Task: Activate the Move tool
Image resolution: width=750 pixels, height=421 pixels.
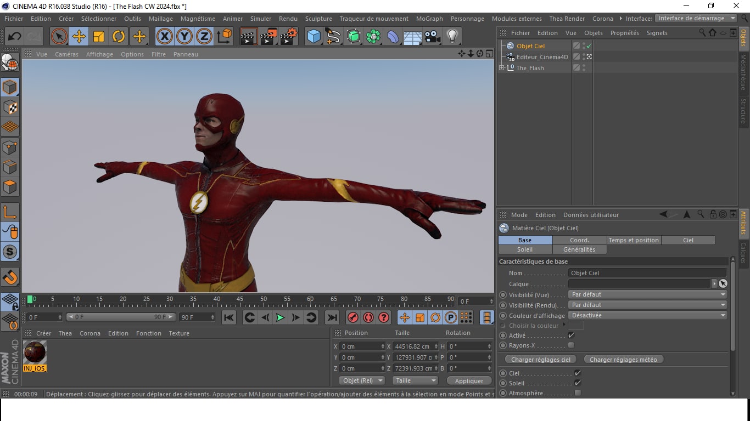Action: 79,37
